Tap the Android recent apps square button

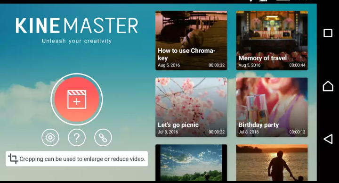(x=328, y=33)
